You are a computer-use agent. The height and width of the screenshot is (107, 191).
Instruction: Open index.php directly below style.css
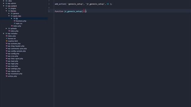(17, 26)
